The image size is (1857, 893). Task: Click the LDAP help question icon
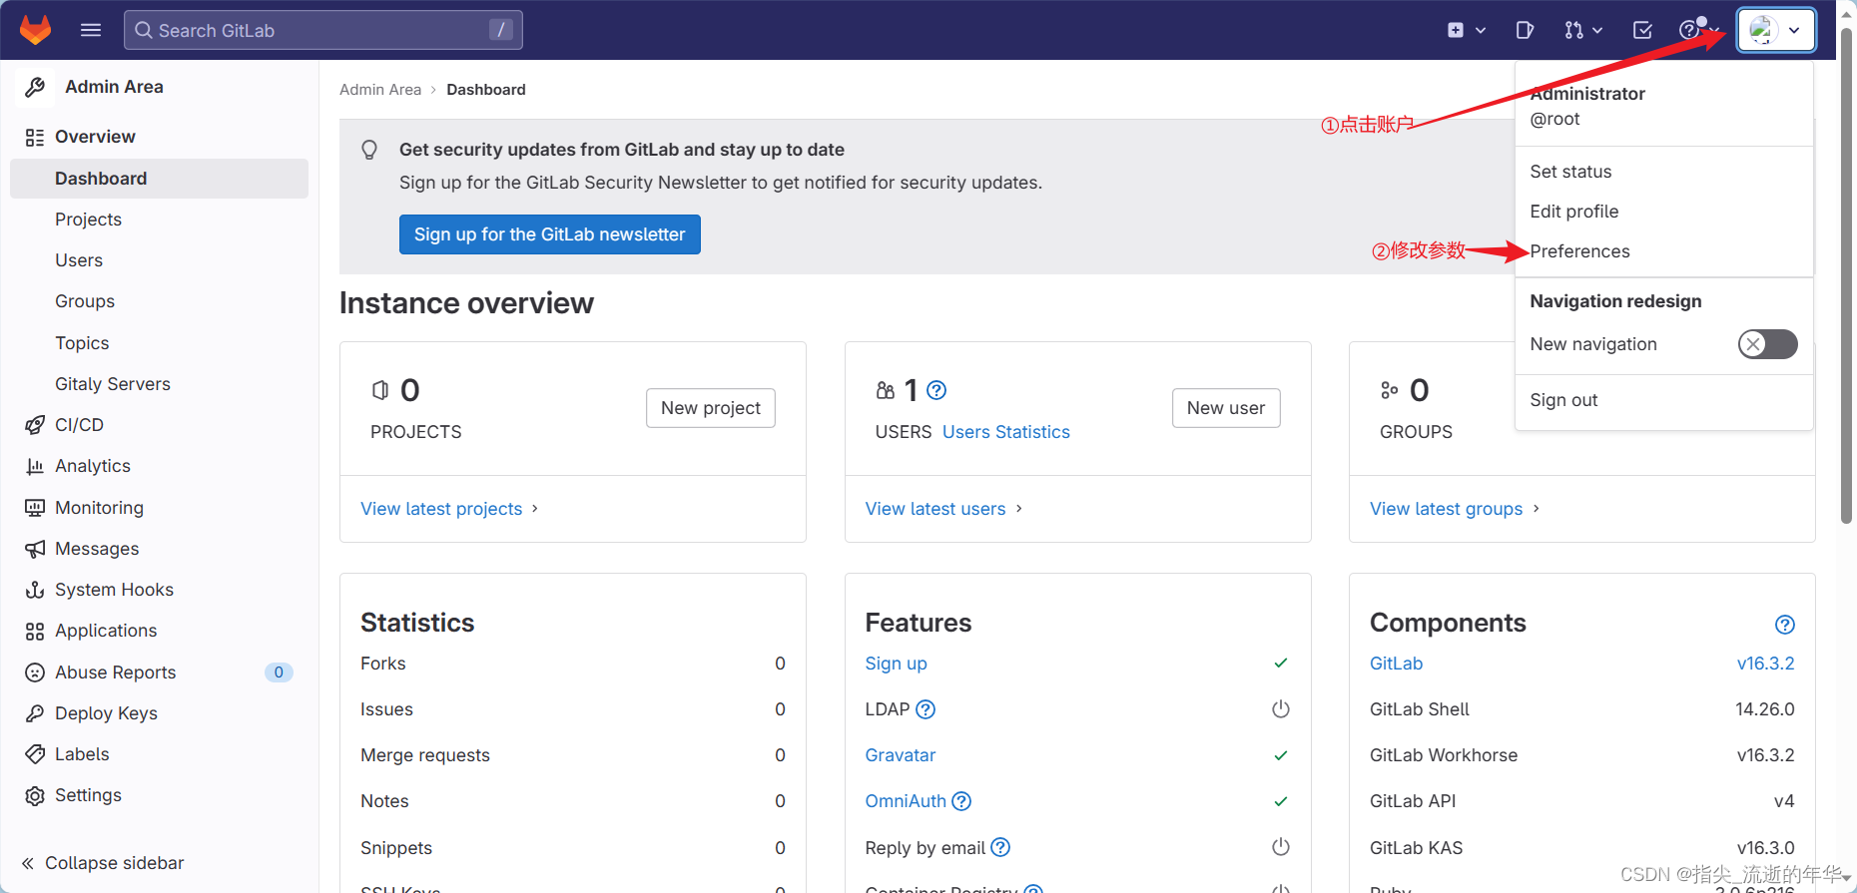point(927,709)
